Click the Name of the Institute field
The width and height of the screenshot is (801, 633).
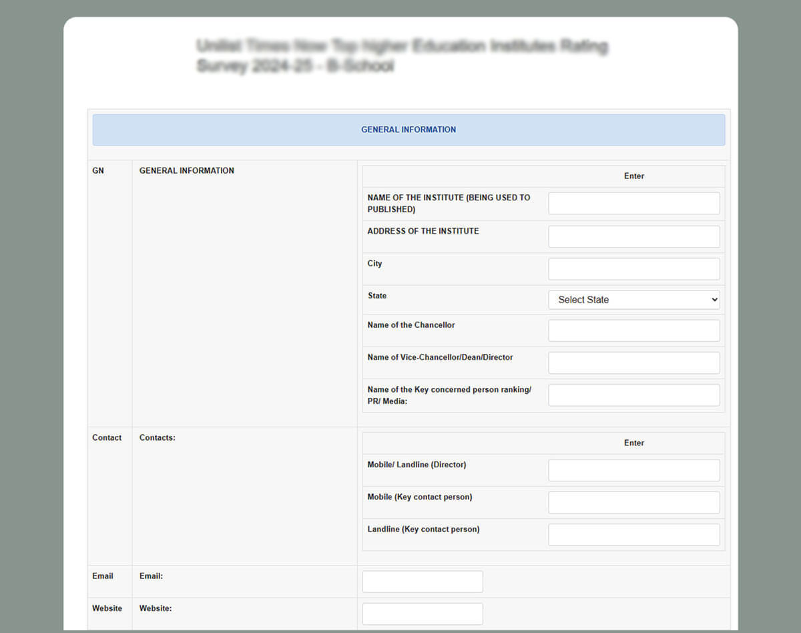(633, 204)
